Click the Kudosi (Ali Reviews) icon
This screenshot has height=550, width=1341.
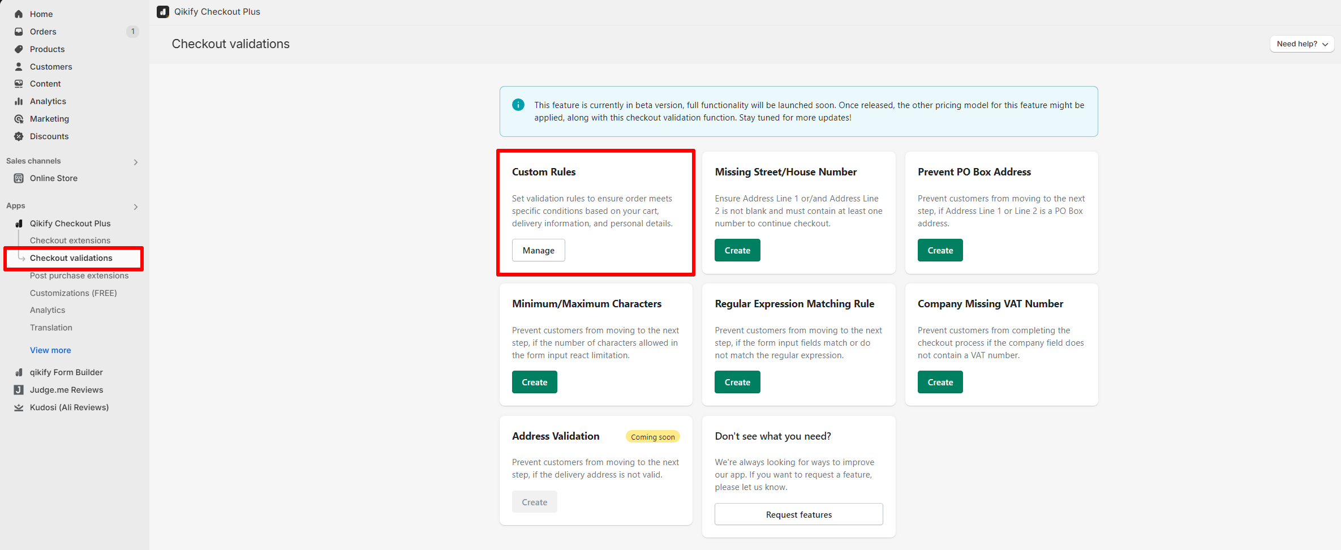(19, 407)
